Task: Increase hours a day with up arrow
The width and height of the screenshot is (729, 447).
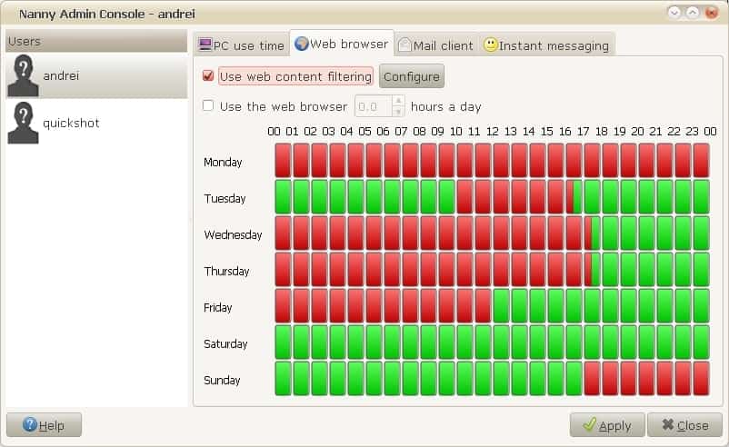Action: 397,101
